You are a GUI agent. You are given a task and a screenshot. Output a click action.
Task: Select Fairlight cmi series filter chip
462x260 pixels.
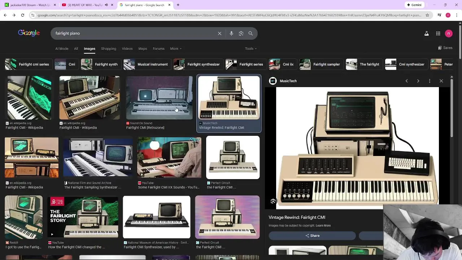tap(29, 64)
